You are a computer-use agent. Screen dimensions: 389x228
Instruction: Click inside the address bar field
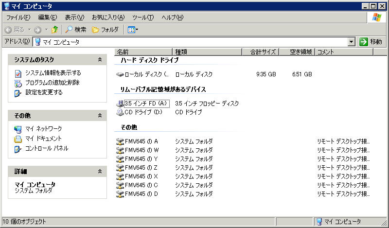pyautogui.click(x=190, y=42)
